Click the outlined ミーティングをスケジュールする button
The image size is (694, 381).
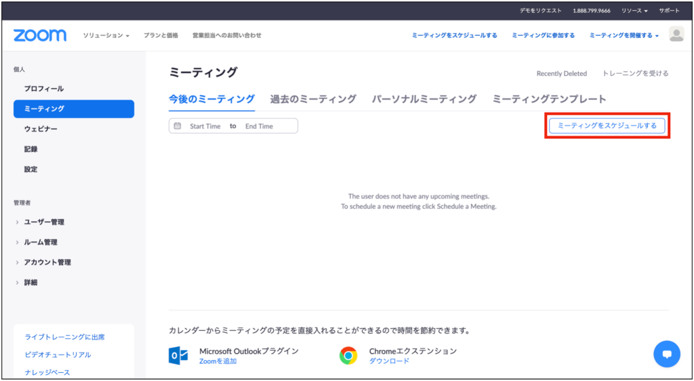607,126
